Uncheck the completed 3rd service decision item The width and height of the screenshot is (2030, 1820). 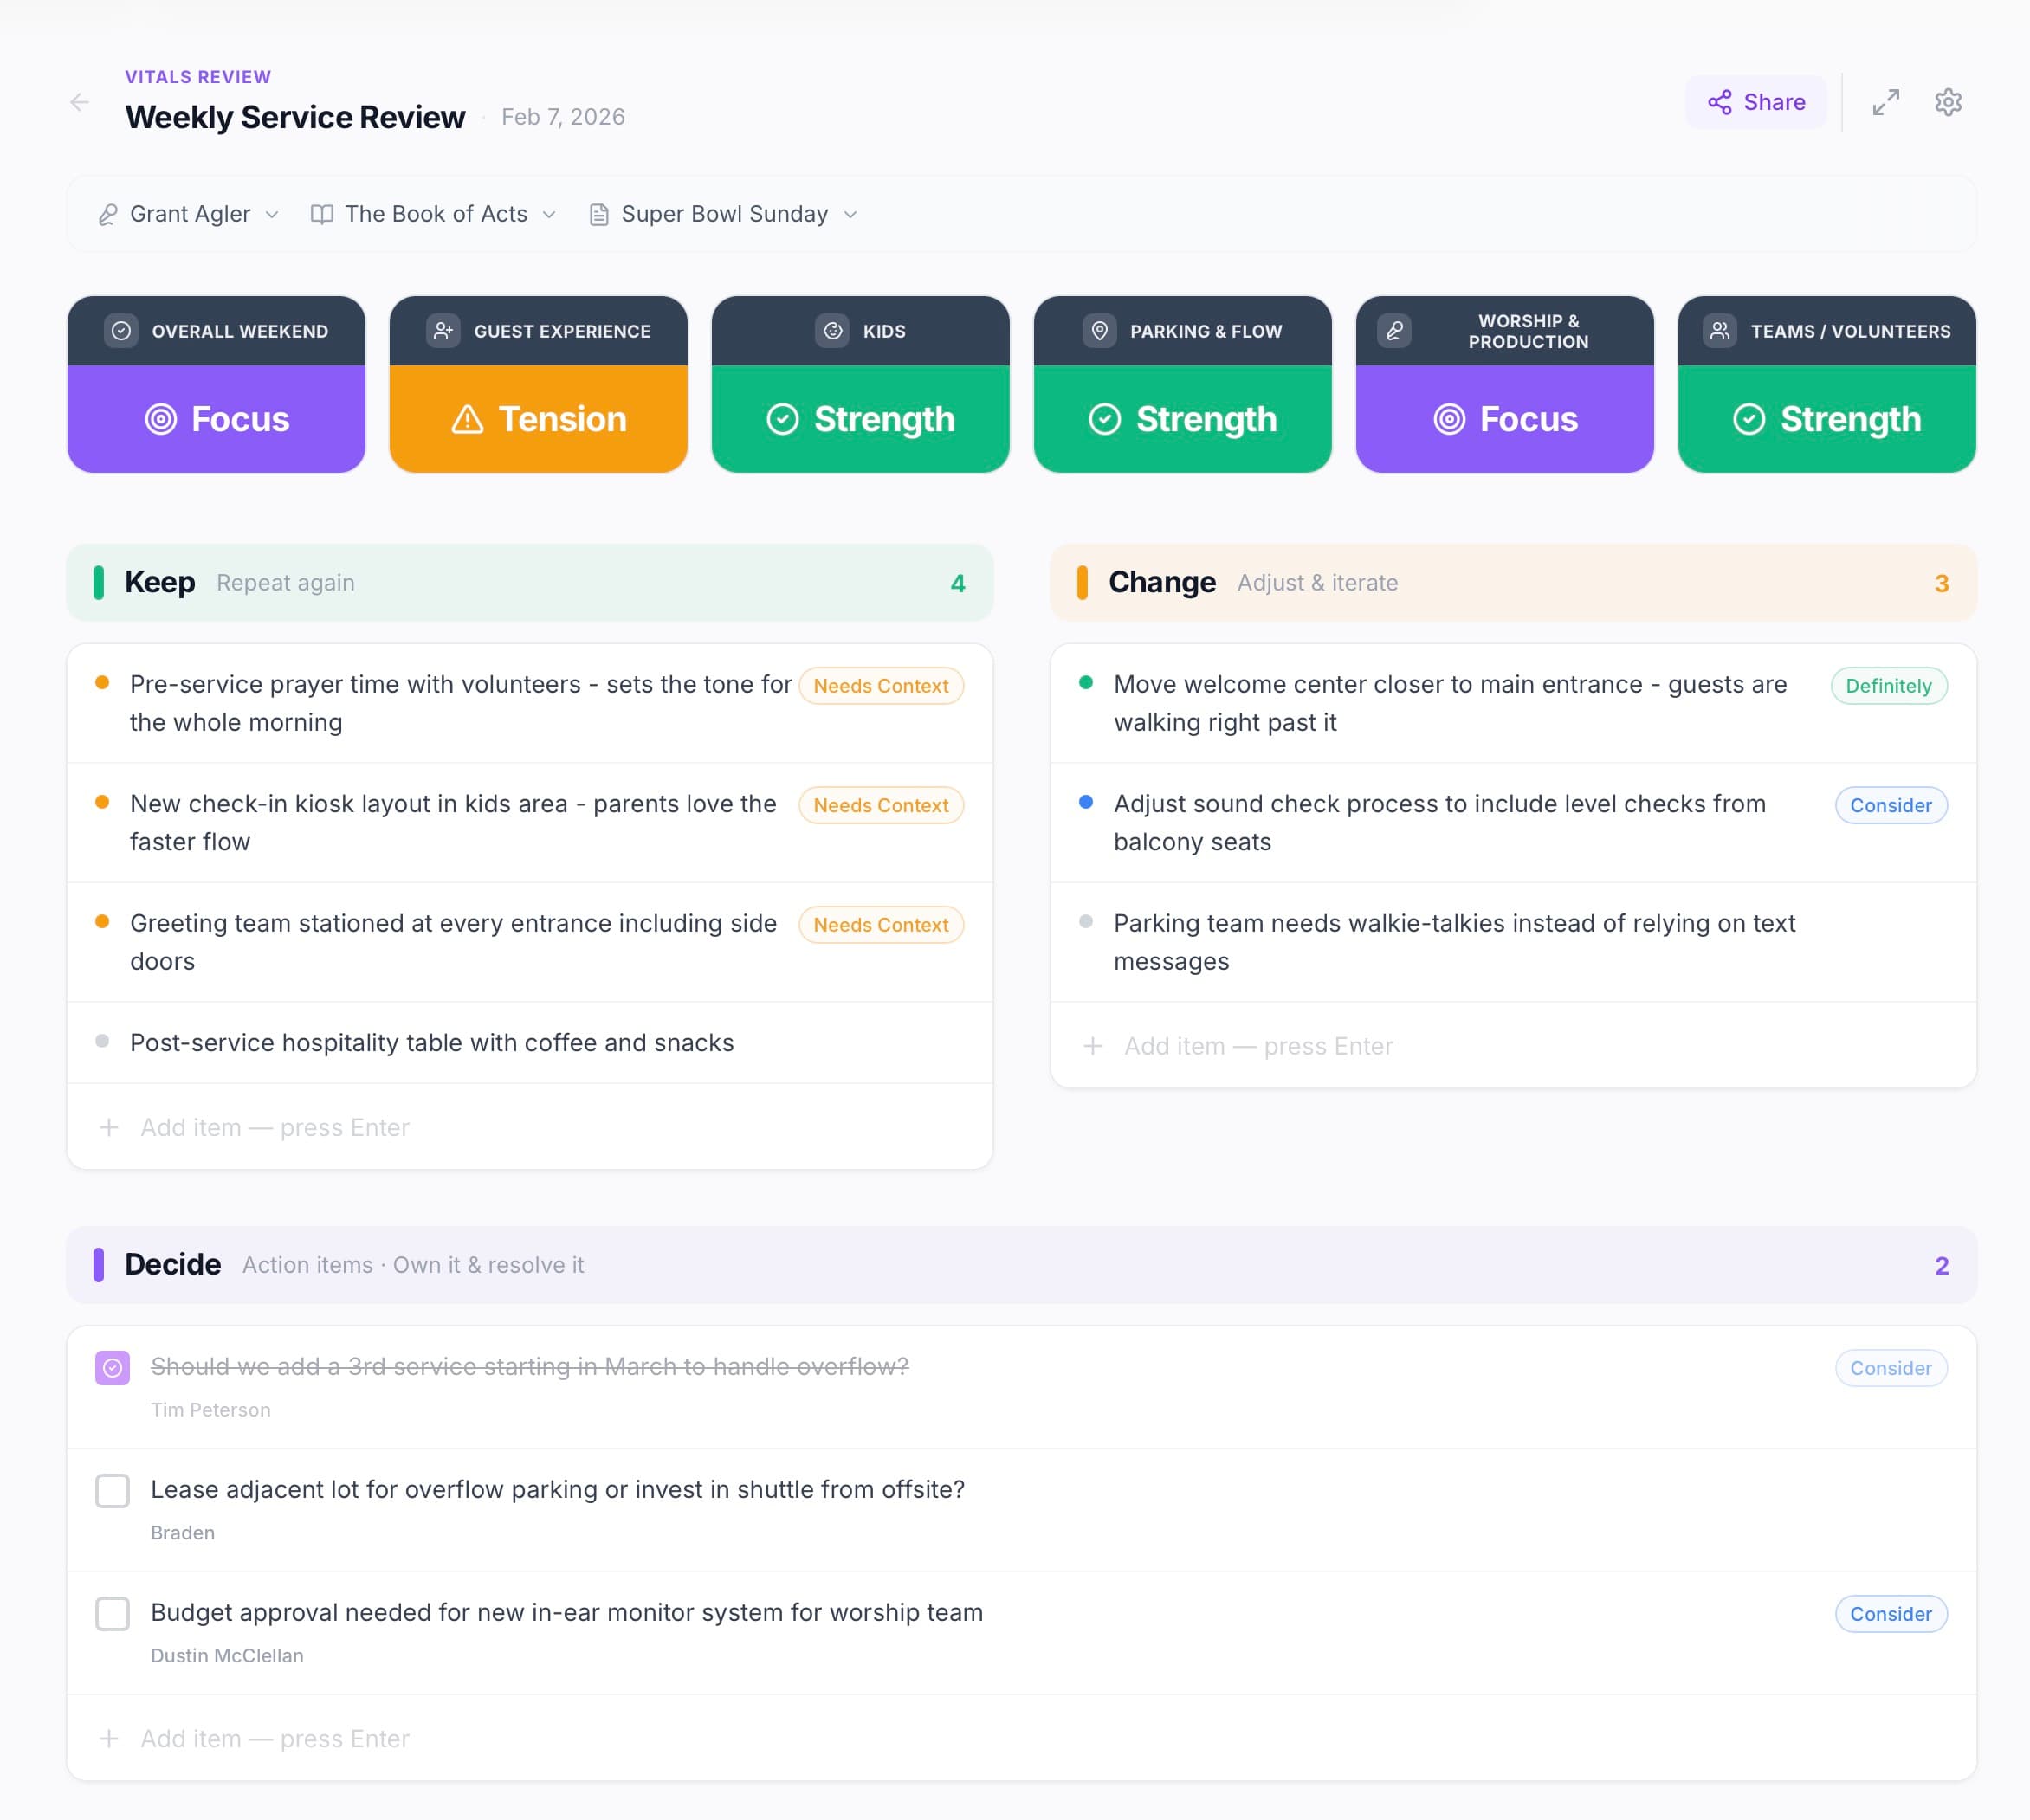point(113,1367)
